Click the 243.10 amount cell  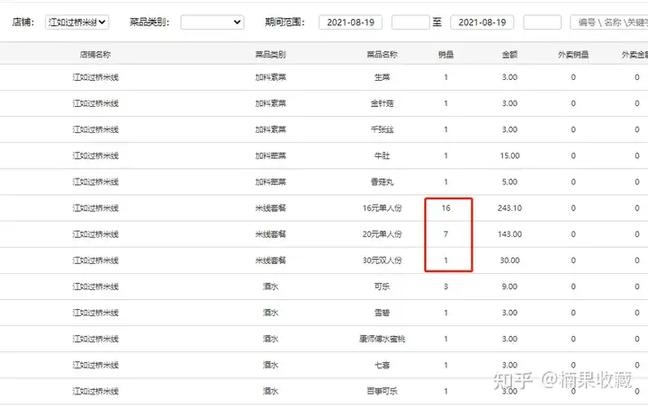509,208
